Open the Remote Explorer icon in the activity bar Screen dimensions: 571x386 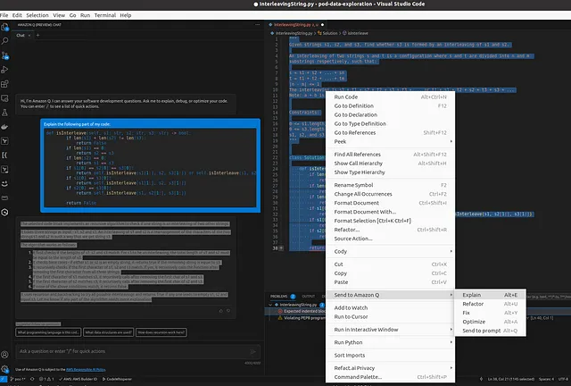pyautogui.click(x=4, y=98)
